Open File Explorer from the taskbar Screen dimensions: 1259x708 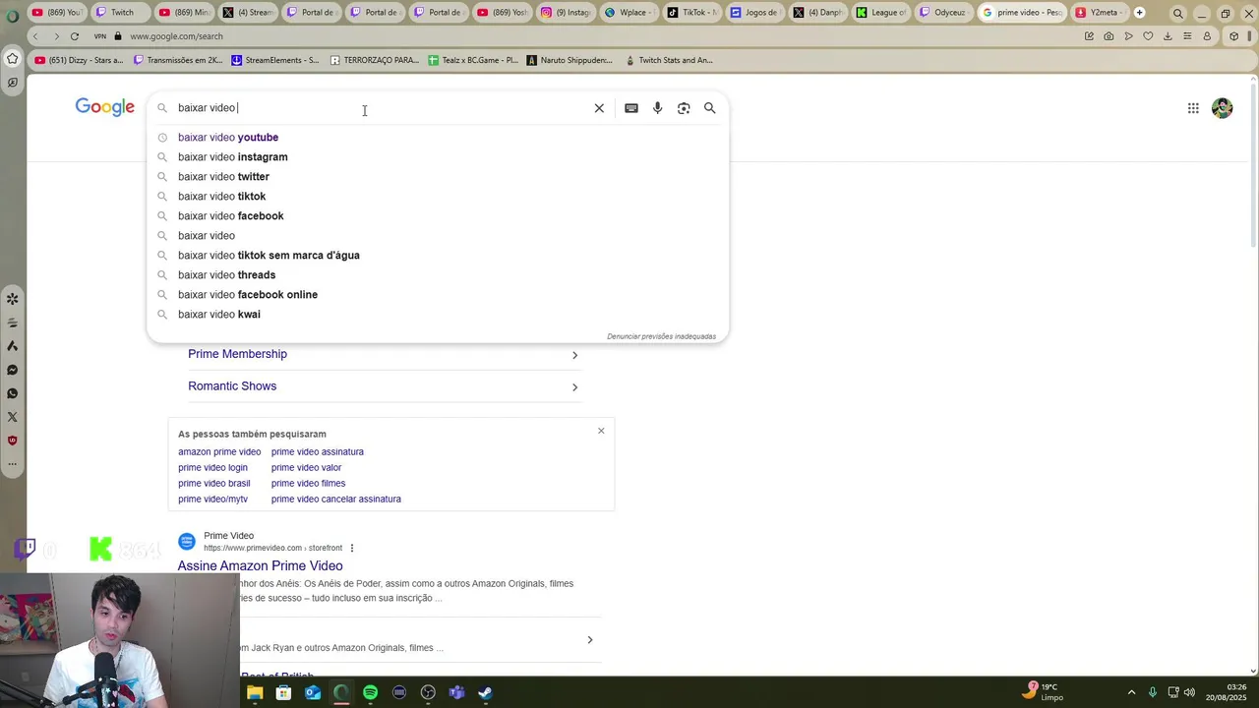[x=255, y=692]
